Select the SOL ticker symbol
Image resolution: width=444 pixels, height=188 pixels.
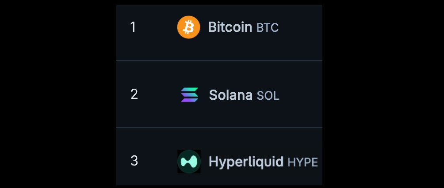tap(268, 96)
